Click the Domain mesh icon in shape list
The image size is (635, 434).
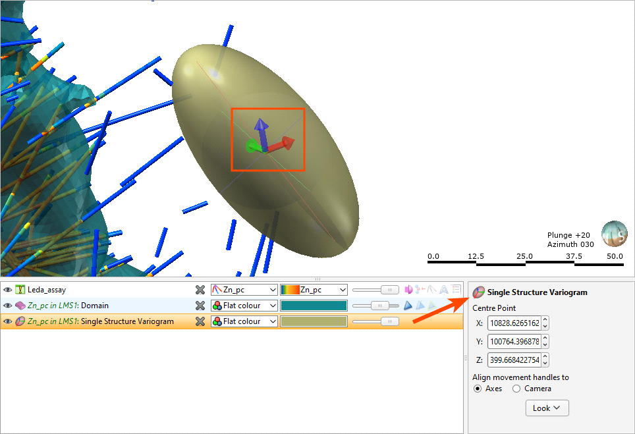coord(20,306)
